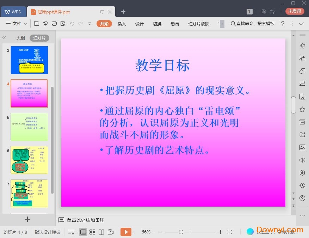Add a new slide with plus button
Screen dimensions: 309x238
click(27, 219)
